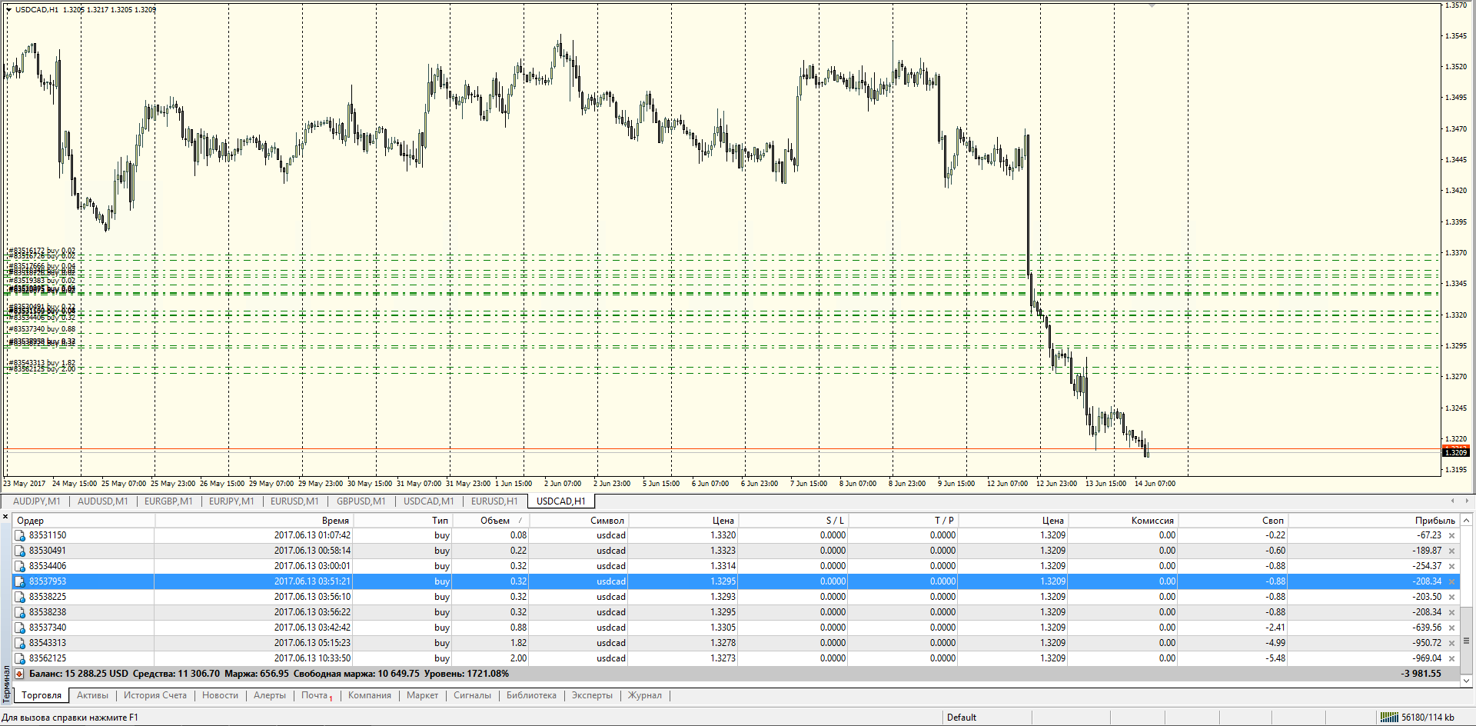Close order with profit -67.23

pyautogui.click(x=1451, y=536)
